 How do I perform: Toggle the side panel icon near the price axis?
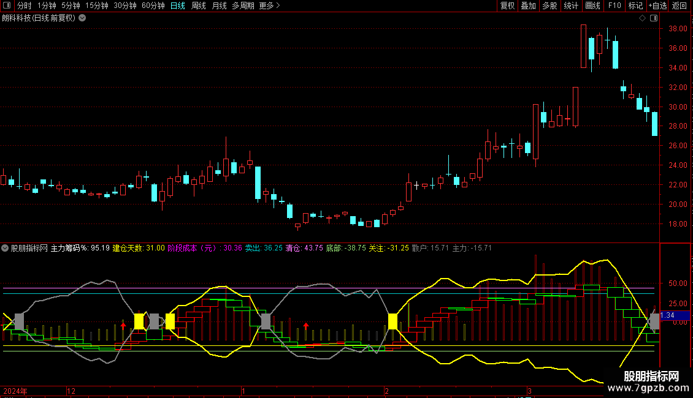[x=654, y=18]
